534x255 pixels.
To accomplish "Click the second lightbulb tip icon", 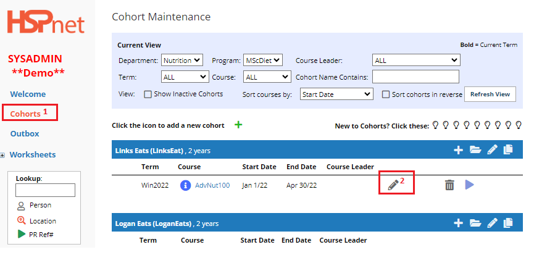I will coord(446,125).
